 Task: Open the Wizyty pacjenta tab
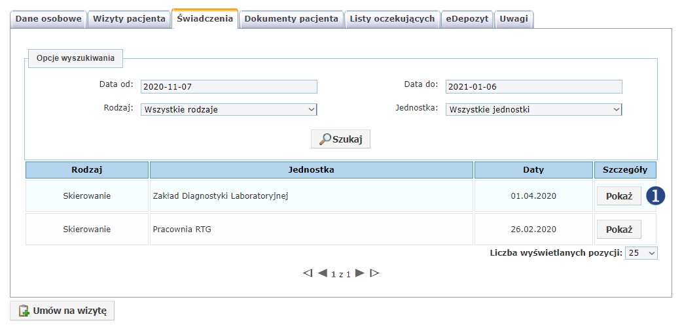[x=129, y=19]
